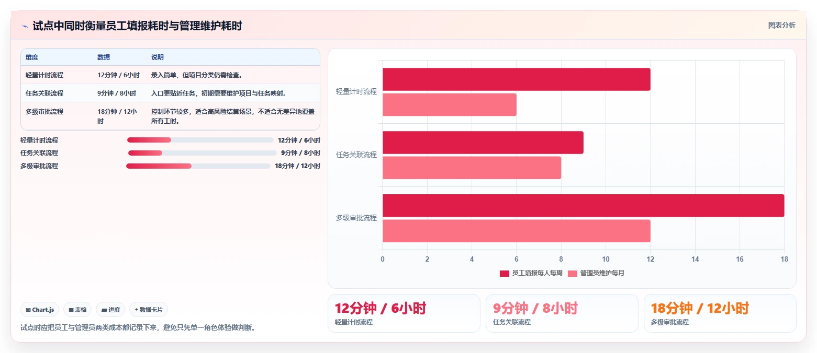Click the note 入口更贴近任务，初期需要维护项目与任务映射。
This screenshot has height=353, width=817.
click(x=219, y=93)
